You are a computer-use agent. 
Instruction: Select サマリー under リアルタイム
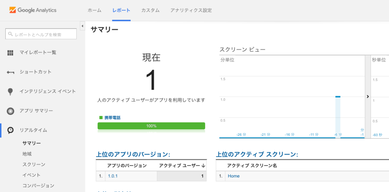coord(32,143)
